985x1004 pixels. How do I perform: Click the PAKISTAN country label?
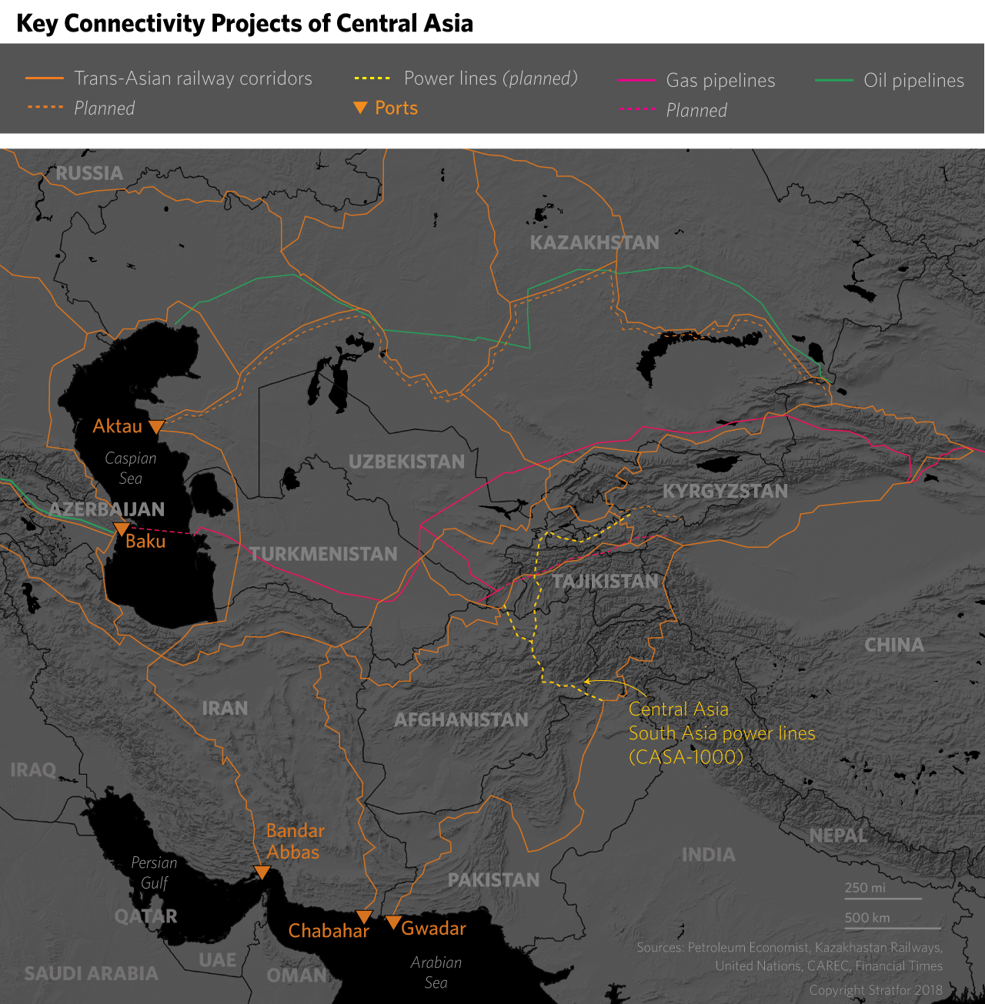pos(494,880)
